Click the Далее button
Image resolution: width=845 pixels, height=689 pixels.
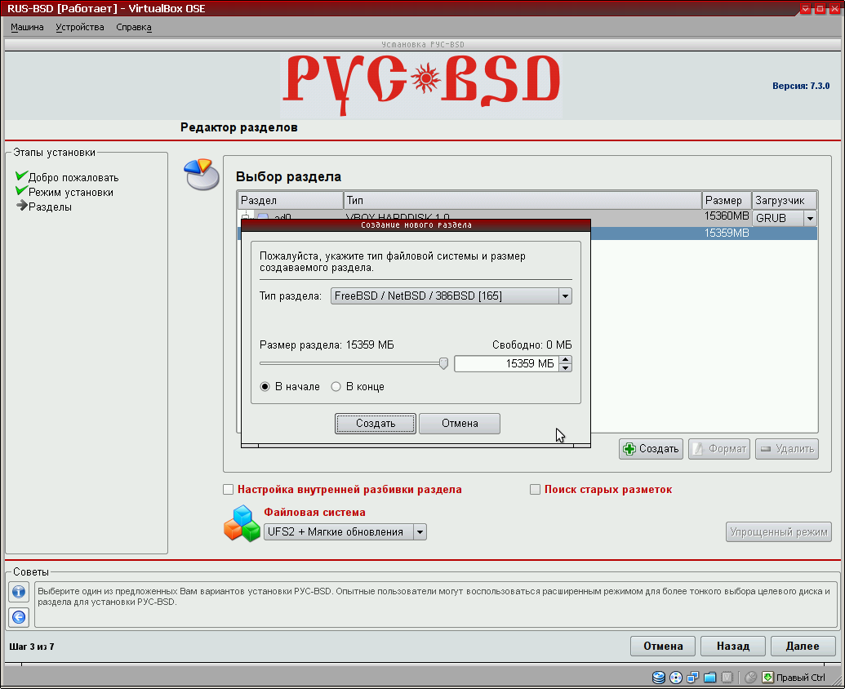tap(803, 646)
